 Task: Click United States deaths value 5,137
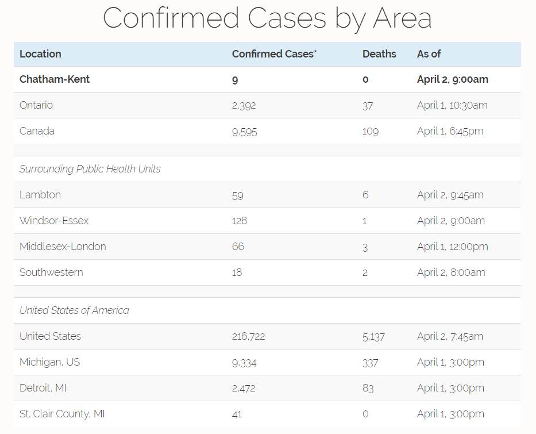(x=373, y=336)
